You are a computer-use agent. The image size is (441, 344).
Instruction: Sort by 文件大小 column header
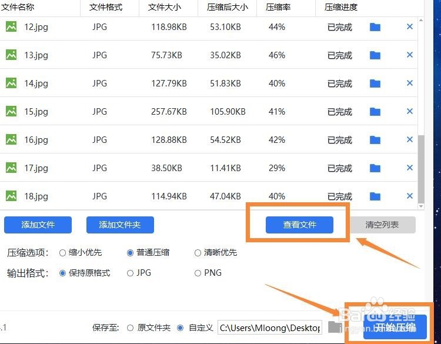165,7
